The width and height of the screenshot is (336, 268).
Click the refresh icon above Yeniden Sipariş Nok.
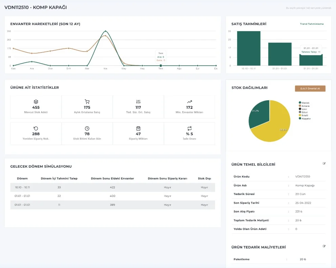(x=36, y=128)
